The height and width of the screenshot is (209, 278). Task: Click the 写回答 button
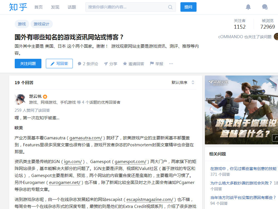point(59,64)
